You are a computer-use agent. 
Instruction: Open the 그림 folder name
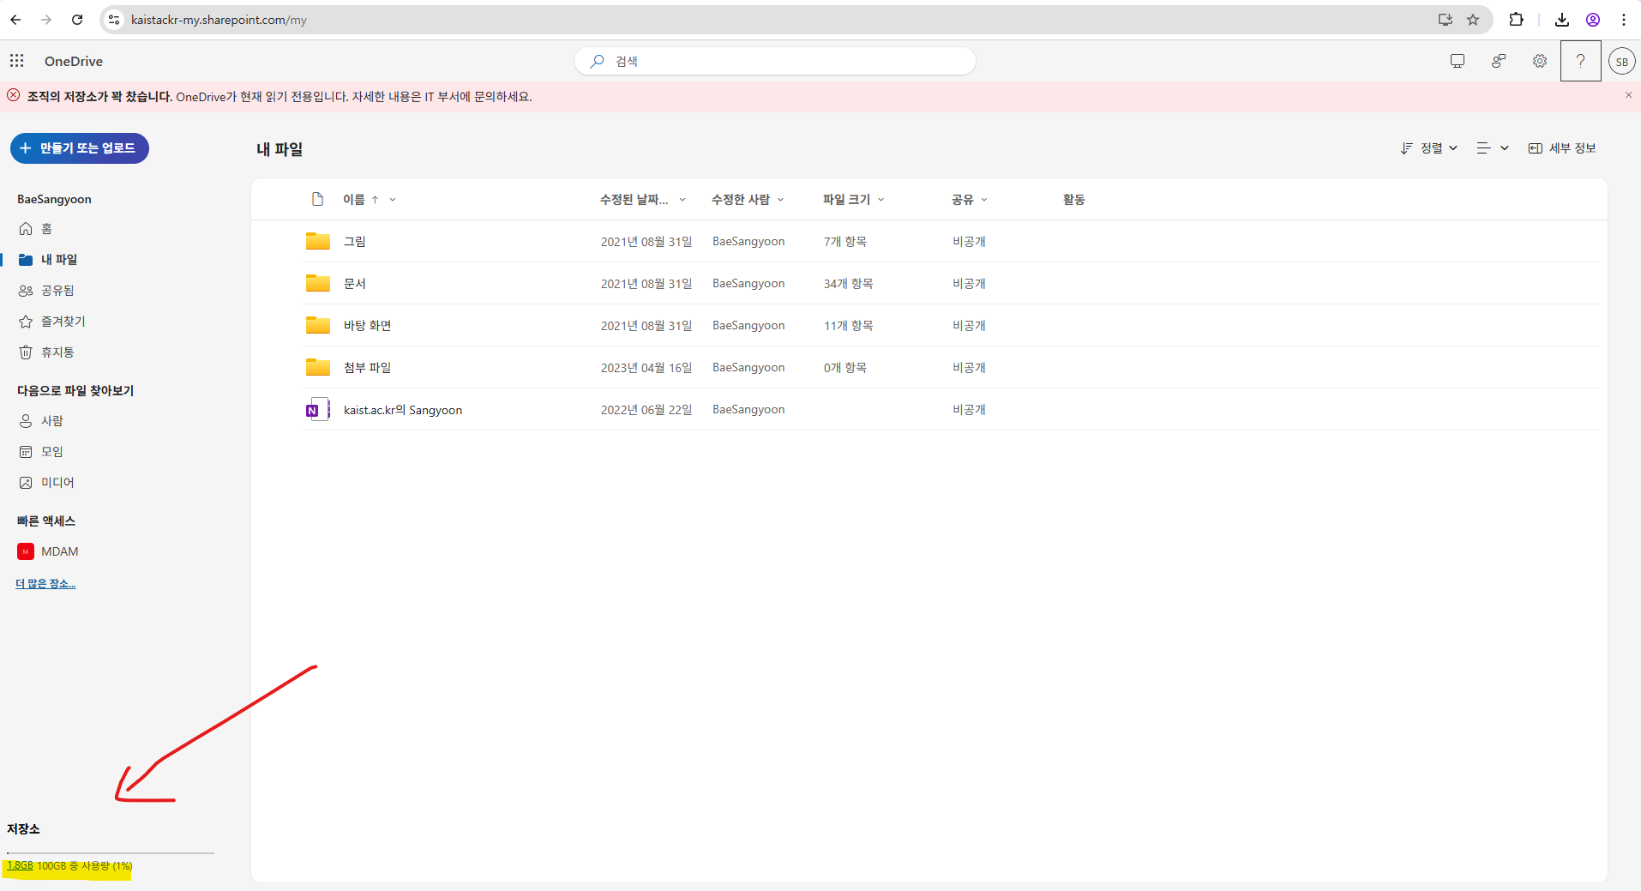pos(355,242)
